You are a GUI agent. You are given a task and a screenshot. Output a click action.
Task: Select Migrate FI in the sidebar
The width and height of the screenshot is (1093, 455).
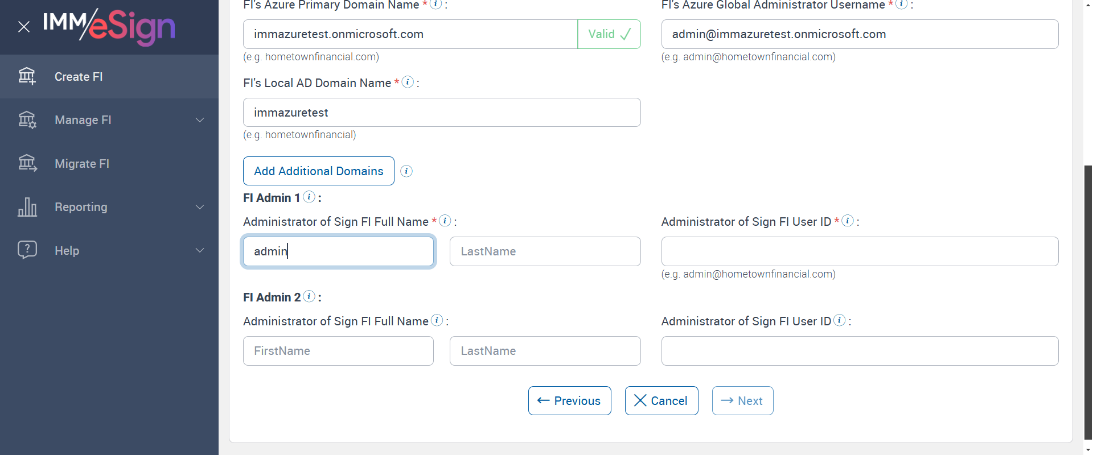[x=82, y=164]
